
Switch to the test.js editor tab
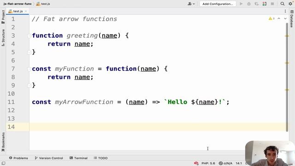coord(18,11)
